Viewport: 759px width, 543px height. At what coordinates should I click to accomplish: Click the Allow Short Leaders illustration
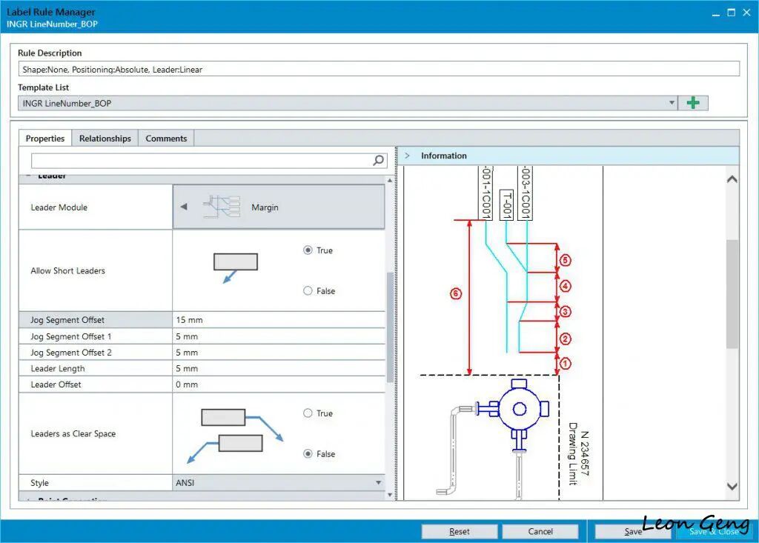click(x=235, y=267)
